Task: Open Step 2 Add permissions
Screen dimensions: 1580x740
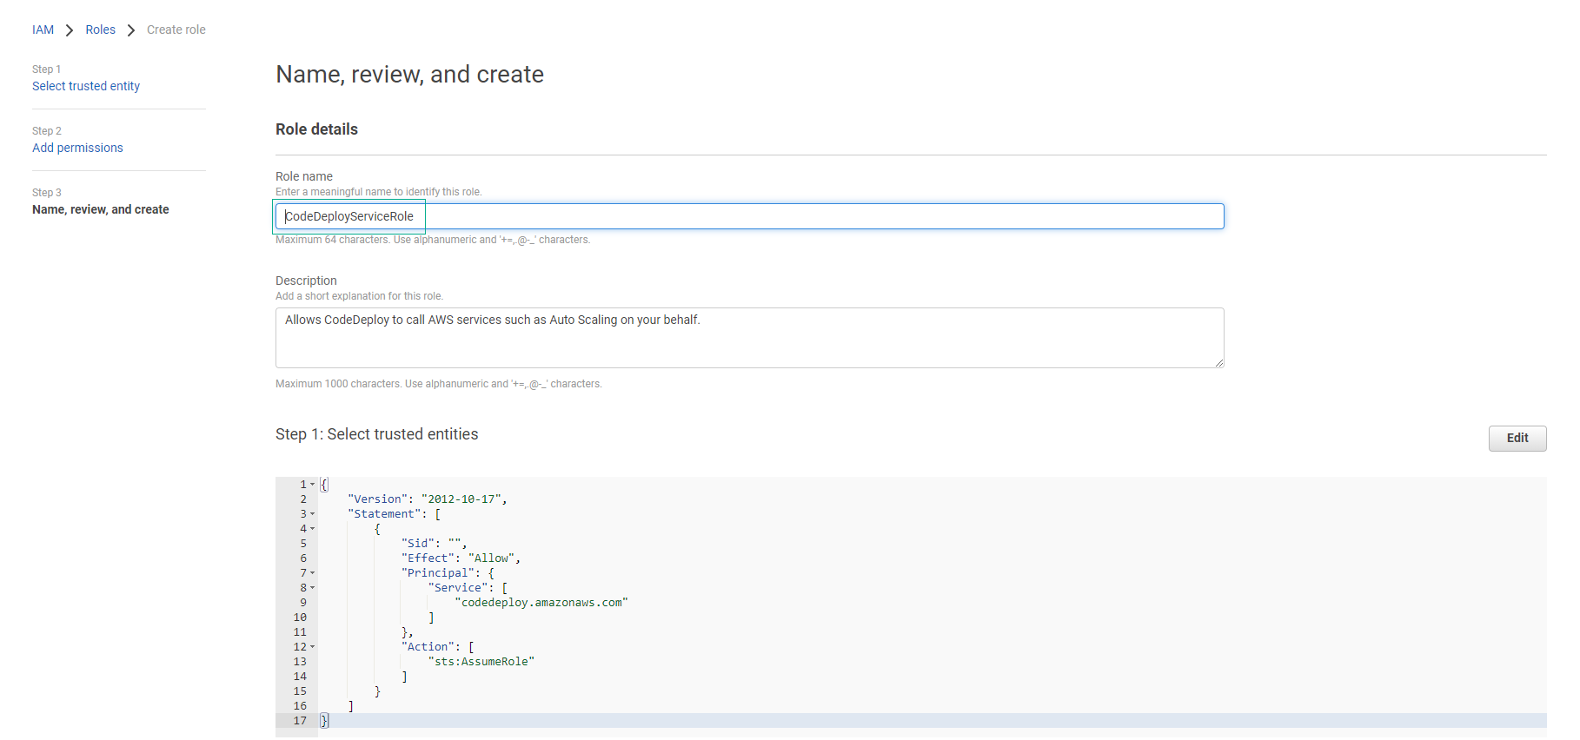Action: (77, 148)
